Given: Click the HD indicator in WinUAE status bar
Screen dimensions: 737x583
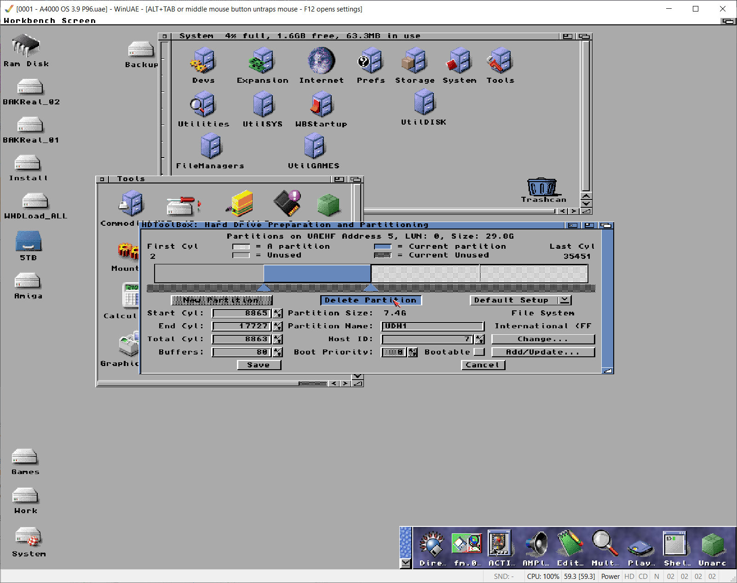Looking at the screenshot, I should 629,576.
